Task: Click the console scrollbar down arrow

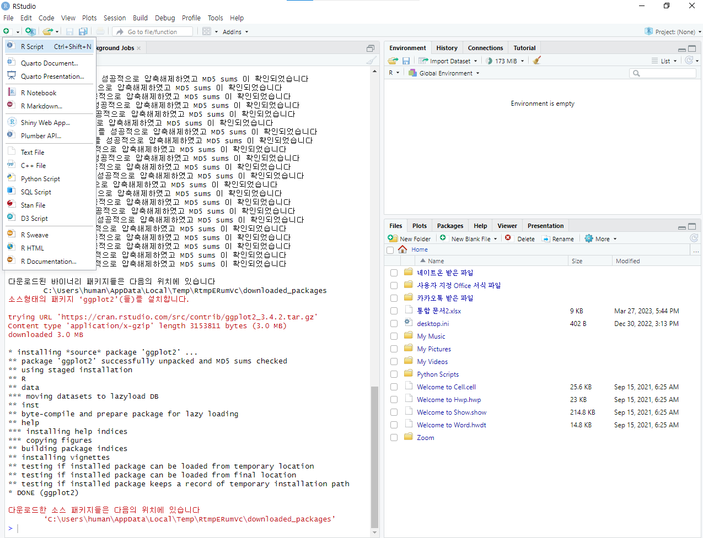Action: point(375,533)
